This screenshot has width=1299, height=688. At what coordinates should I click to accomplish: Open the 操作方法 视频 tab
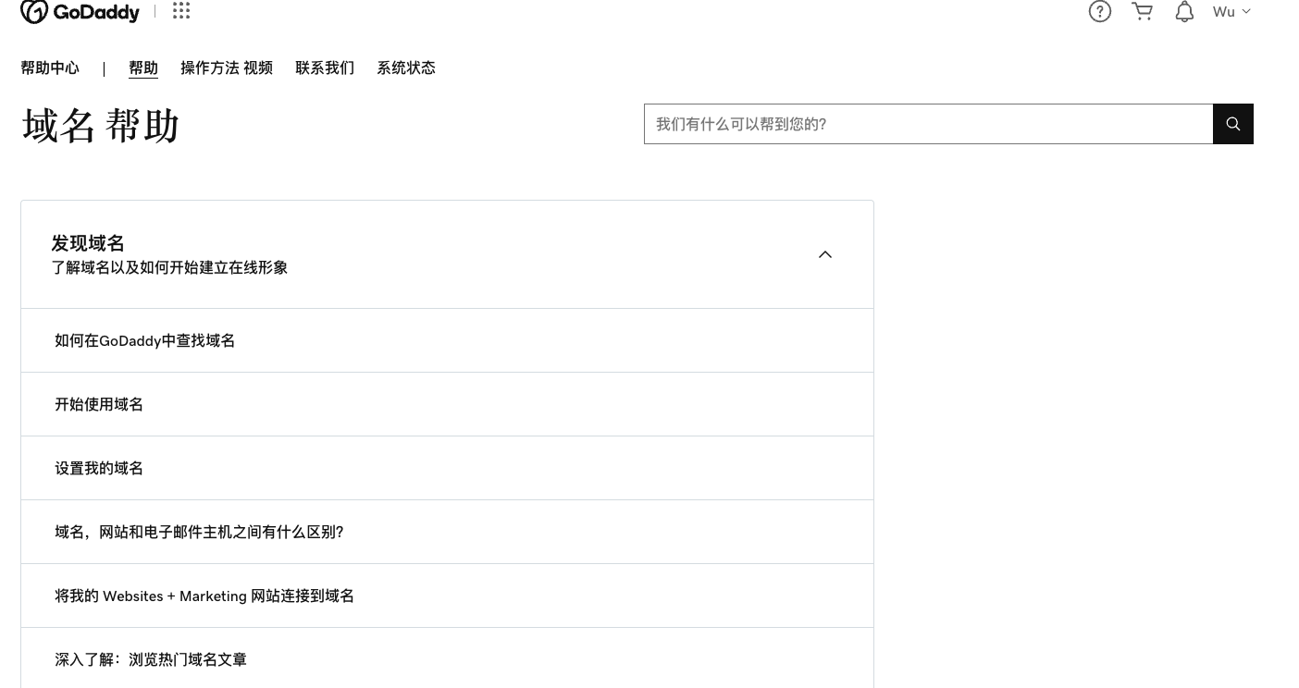(227, 68)
